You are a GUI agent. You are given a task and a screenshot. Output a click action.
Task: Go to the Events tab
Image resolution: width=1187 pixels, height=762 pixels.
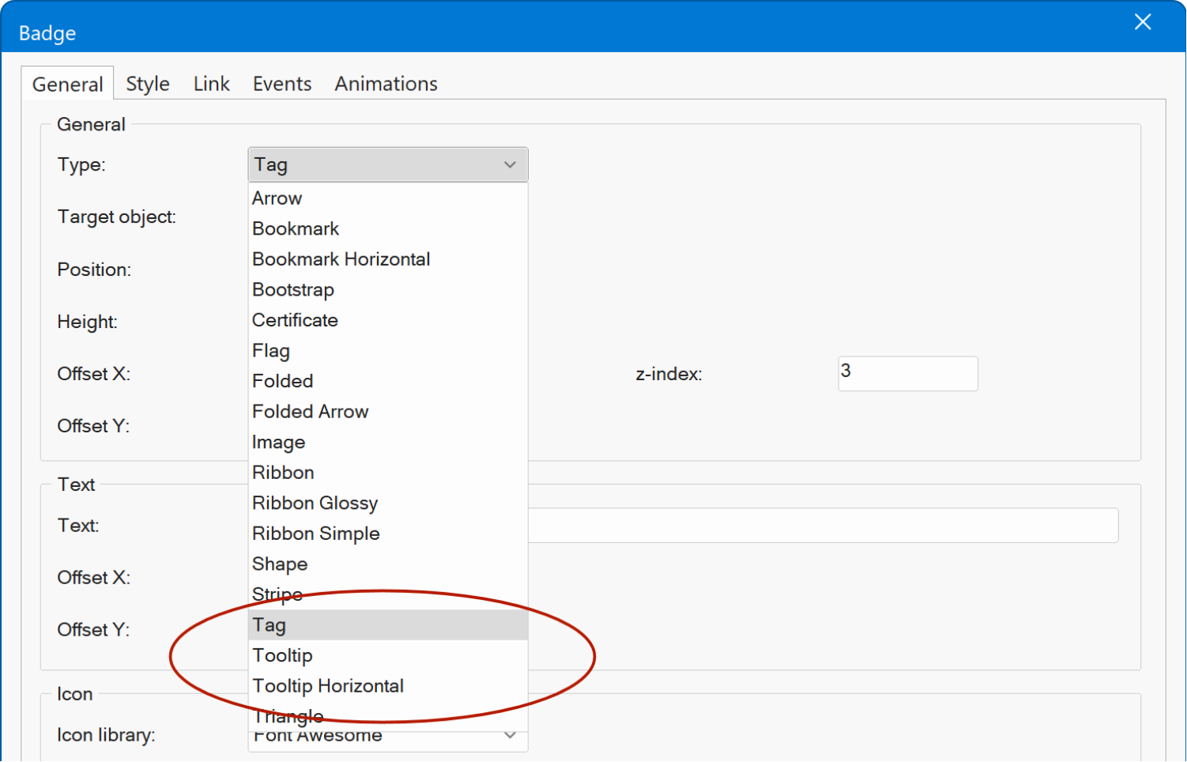tap(282, 84)
